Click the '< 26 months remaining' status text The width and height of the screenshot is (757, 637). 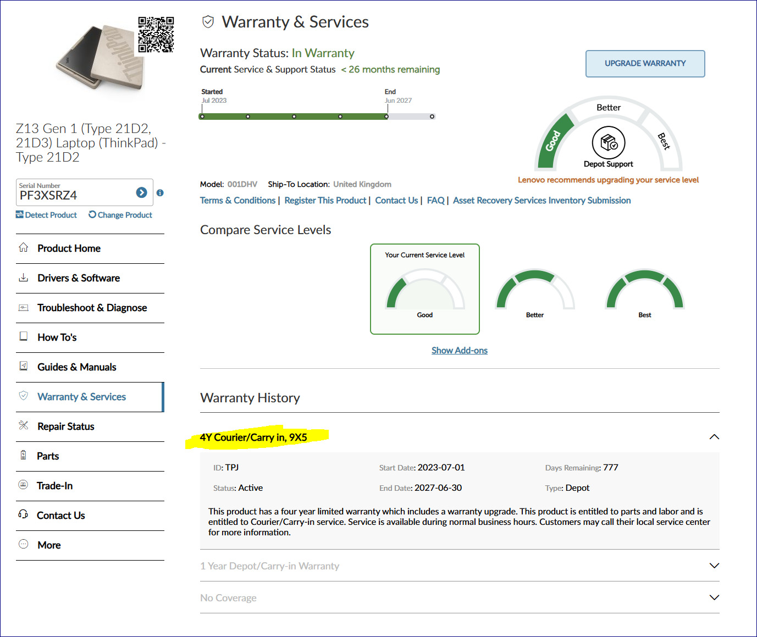click(390, 70)
